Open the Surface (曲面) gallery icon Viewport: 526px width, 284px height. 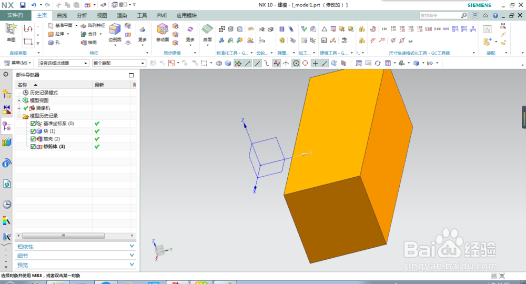tap(207, 29)
